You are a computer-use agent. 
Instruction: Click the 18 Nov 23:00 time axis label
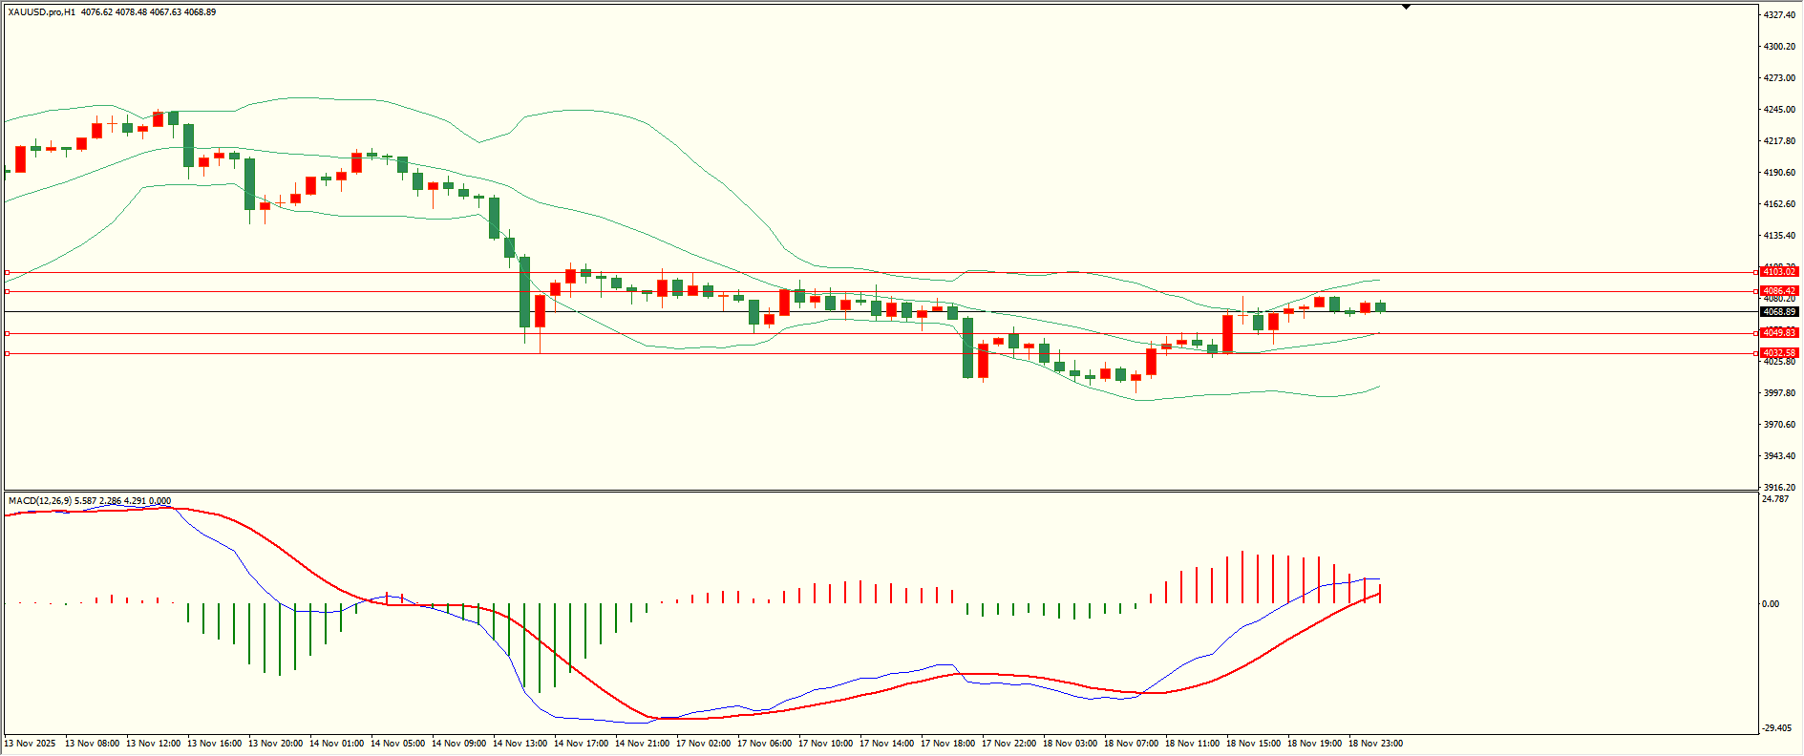1375,744
